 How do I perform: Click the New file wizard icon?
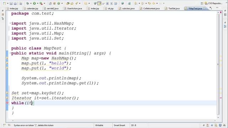pyautogui.click(x=4, y=3)
